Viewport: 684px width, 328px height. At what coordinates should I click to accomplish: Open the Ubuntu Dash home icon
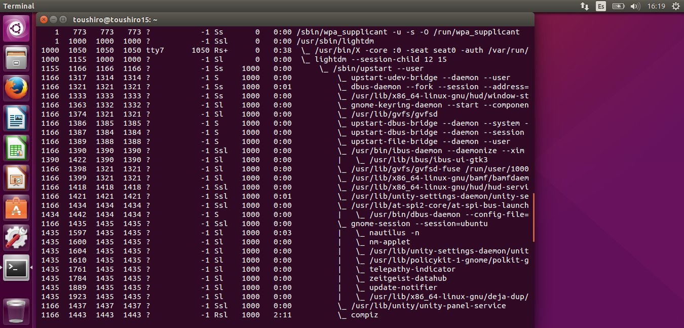[x=16, y=28]
